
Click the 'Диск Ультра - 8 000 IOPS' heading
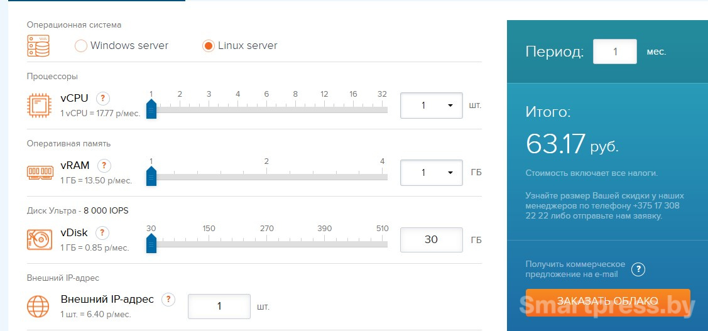click(x=78, y=211)
